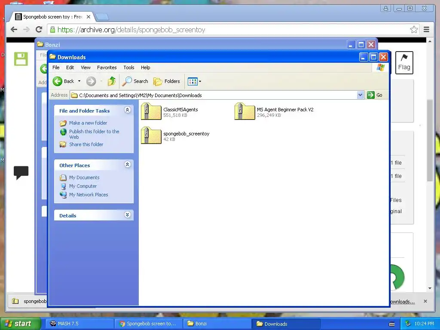Reload the archive.org page in Chrome

(39, 30)
